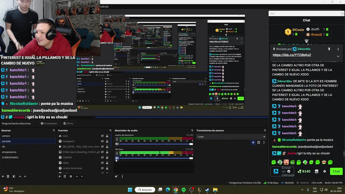Select the camara scene
This screenshot has width=345, height=194.
(x=28, y=136)
